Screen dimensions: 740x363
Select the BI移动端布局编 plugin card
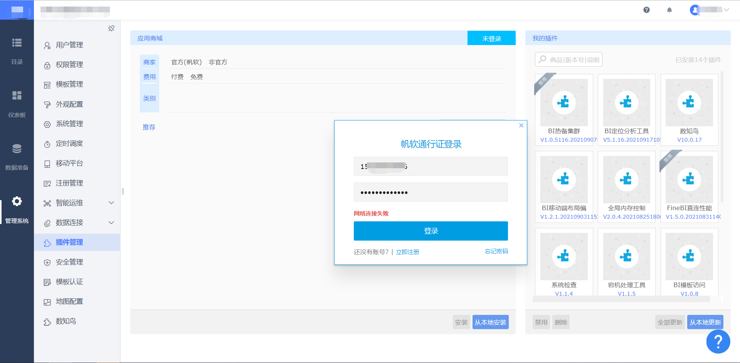point(564,187)
